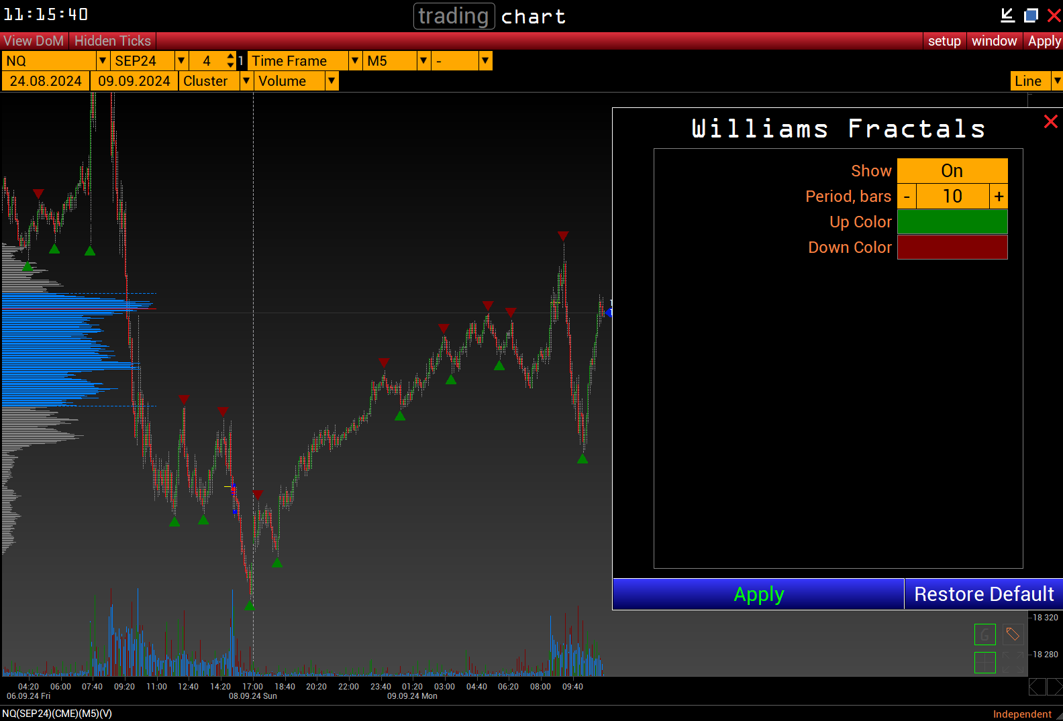Screen dimensions: 1063x721
Task: Open the setup menu
Action: [944, 41]
